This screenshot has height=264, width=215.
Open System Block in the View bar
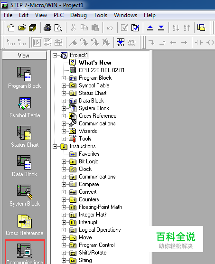point(25,196)
